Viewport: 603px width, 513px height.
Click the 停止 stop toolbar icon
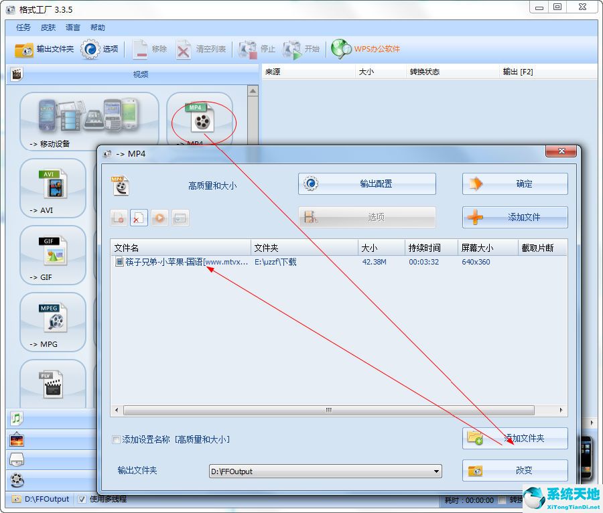click(x=247, y=49)
